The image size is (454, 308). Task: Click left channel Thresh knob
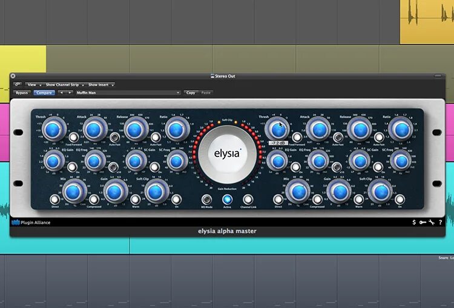pos(53,130)
